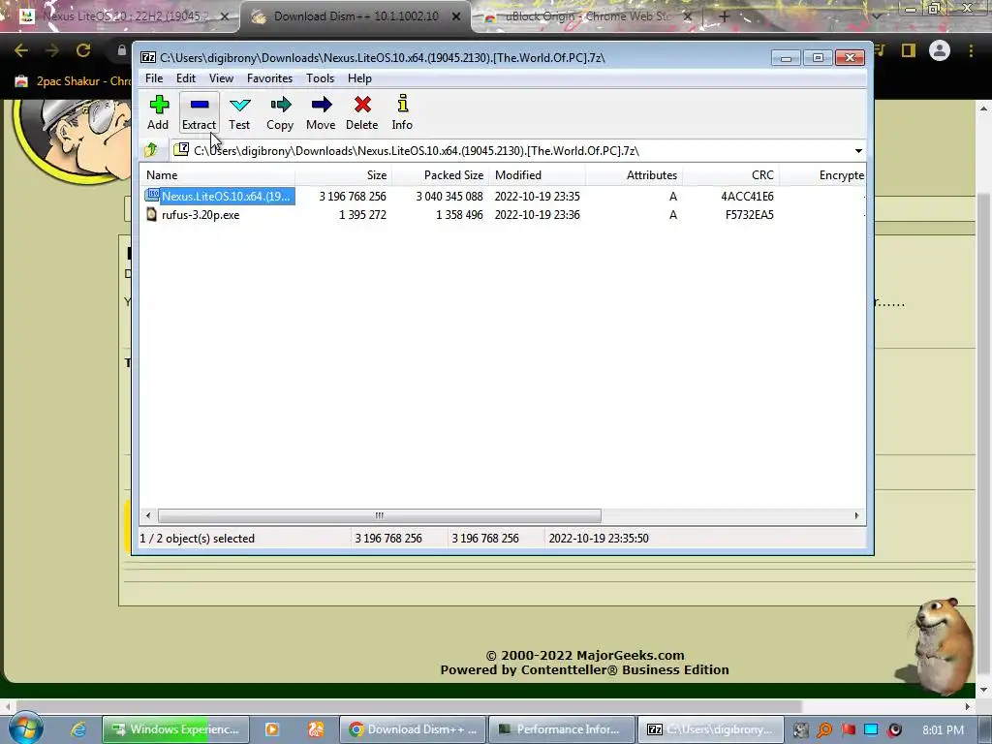Click the file list scroll left arrow
Image resolution: width=992 pixels, height=744 pixels.
click(x=148, y=515)
